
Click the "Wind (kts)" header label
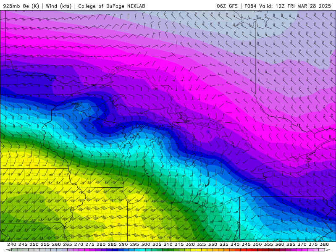click(x=58, y=6)
